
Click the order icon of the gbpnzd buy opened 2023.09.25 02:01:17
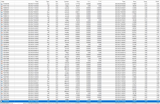tap(2, 81)
